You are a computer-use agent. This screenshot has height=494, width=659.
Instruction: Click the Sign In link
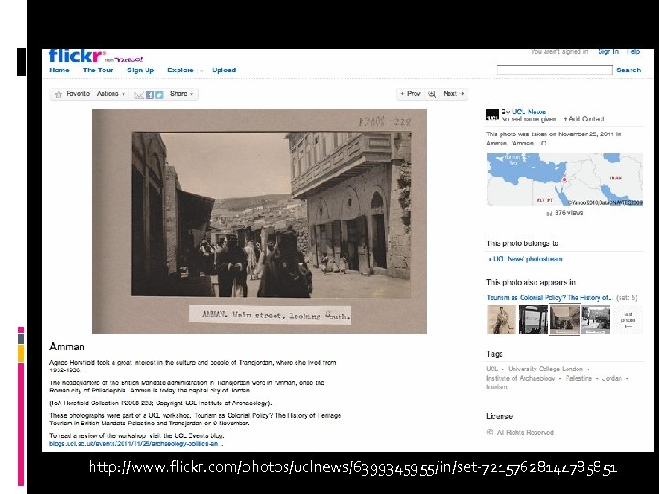tap(608, 51)
